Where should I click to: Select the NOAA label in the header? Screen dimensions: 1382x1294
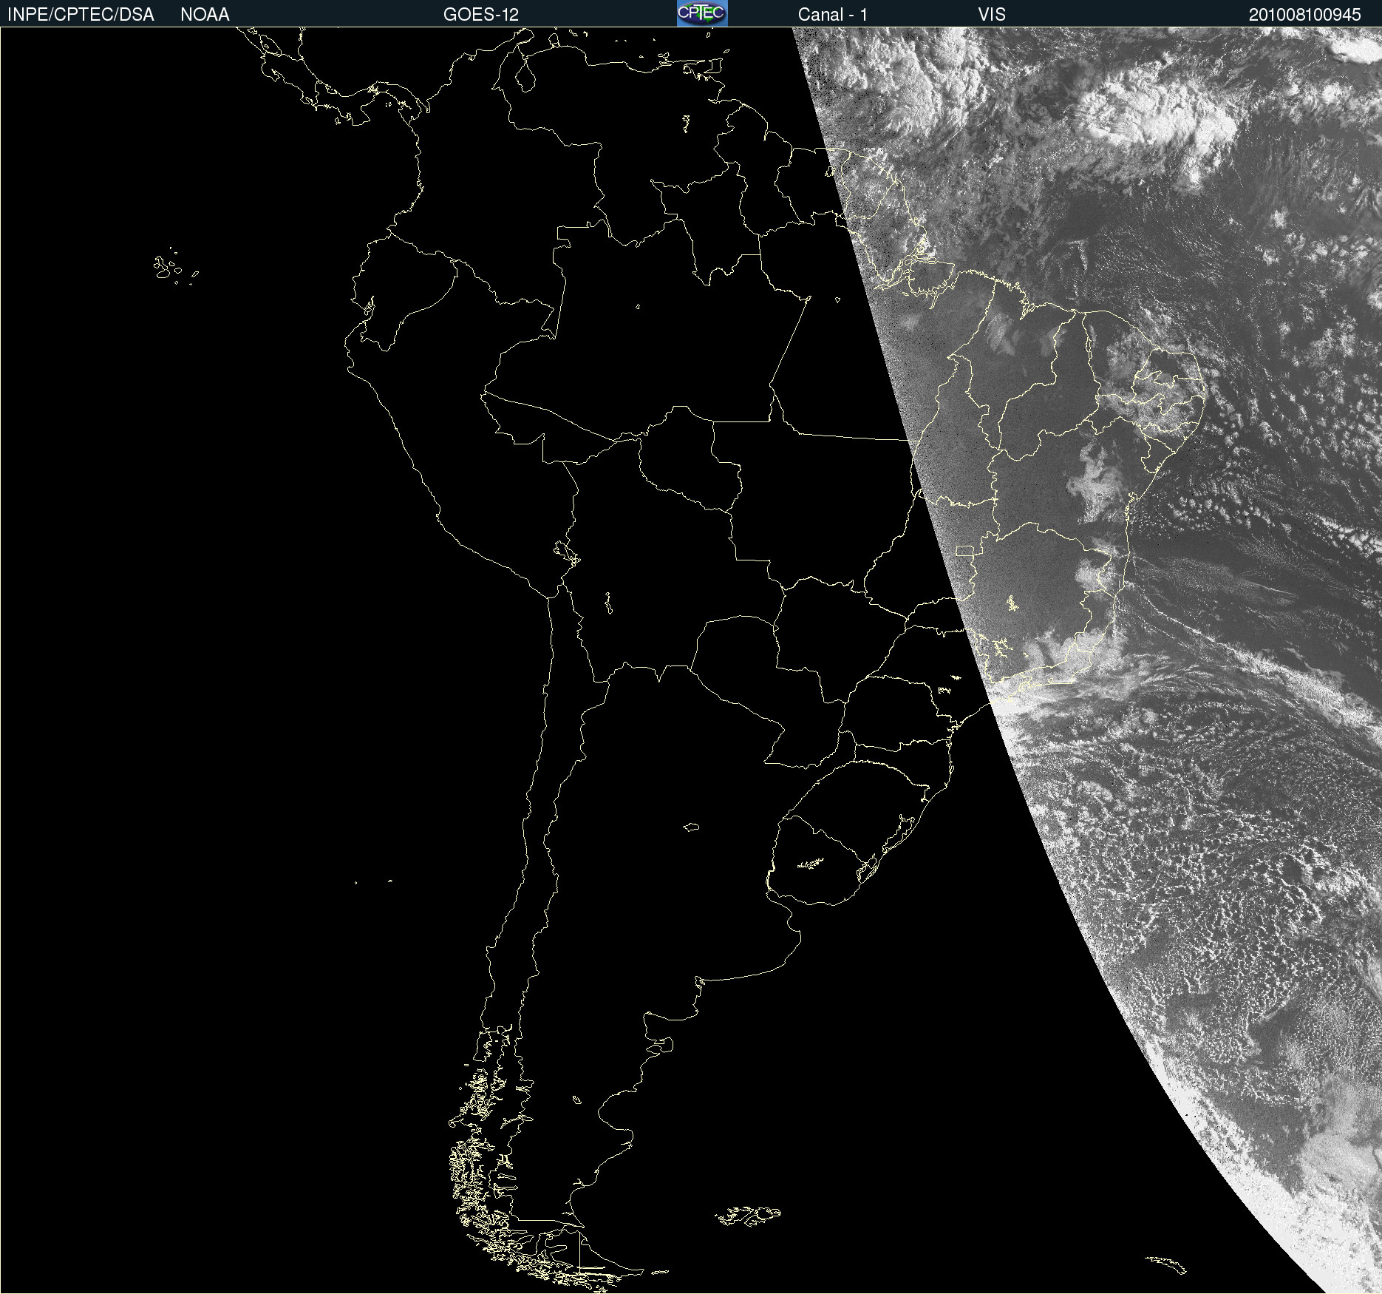pos(205,15)
